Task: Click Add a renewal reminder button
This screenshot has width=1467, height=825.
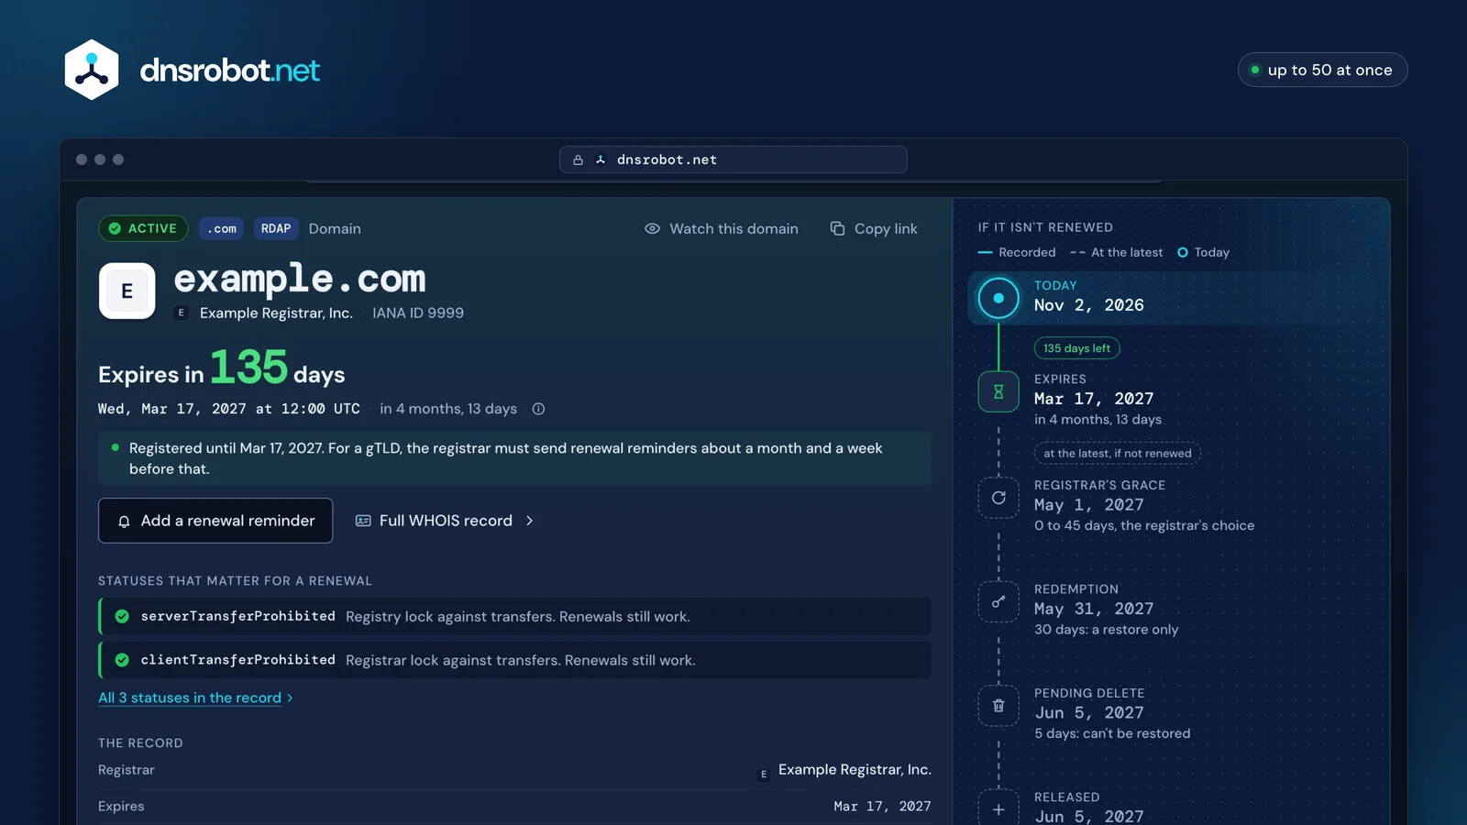Action: tap(215, 521)
